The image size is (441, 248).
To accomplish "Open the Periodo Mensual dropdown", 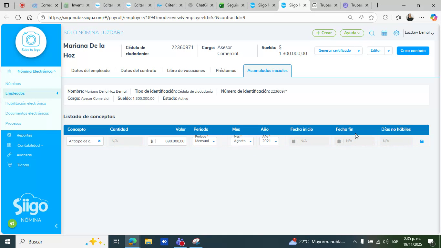I will coord(204,141).
